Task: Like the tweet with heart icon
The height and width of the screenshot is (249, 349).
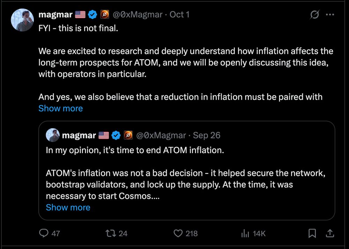Action: (x=178, y=233)
